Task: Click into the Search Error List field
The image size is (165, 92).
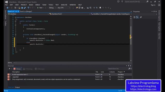Action: click(x=118, y=68)
